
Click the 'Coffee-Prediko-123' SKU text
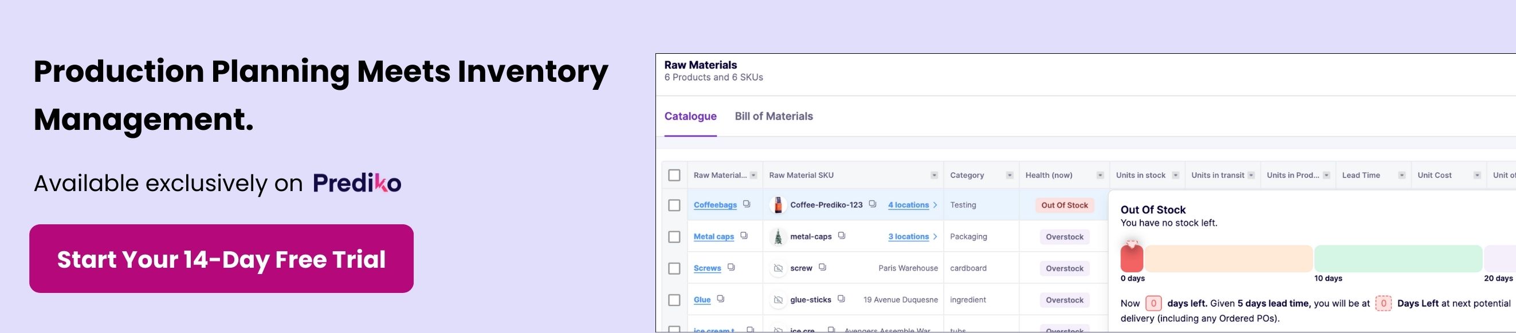(x=826, y=205)
